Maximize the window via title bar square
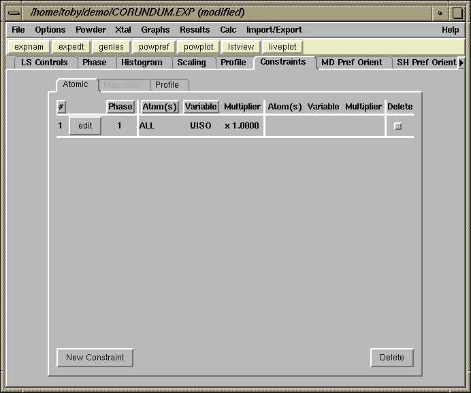The width and height of the screenshot is (471, 393). [457, 13]
